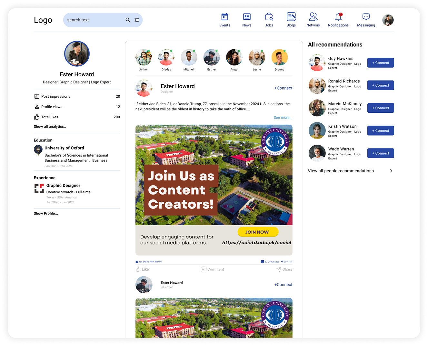The image size is (428, 346).
Task: Open Mitchell's story avatar
Action: tap(189, 57)
